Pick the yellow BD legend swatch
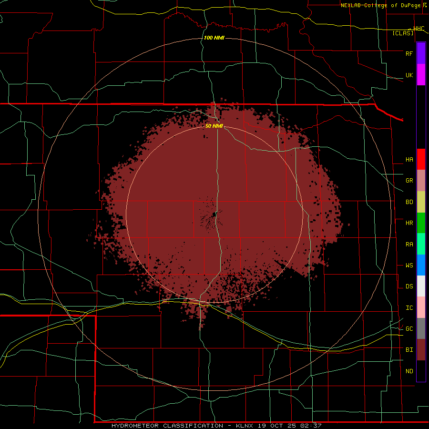Image resolution: width=429 pixels, height=429 pixels. [x=421, y=202]
